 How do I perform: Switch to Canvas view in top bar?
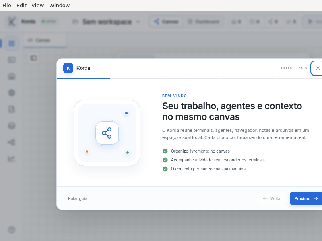tap(166, 22)
